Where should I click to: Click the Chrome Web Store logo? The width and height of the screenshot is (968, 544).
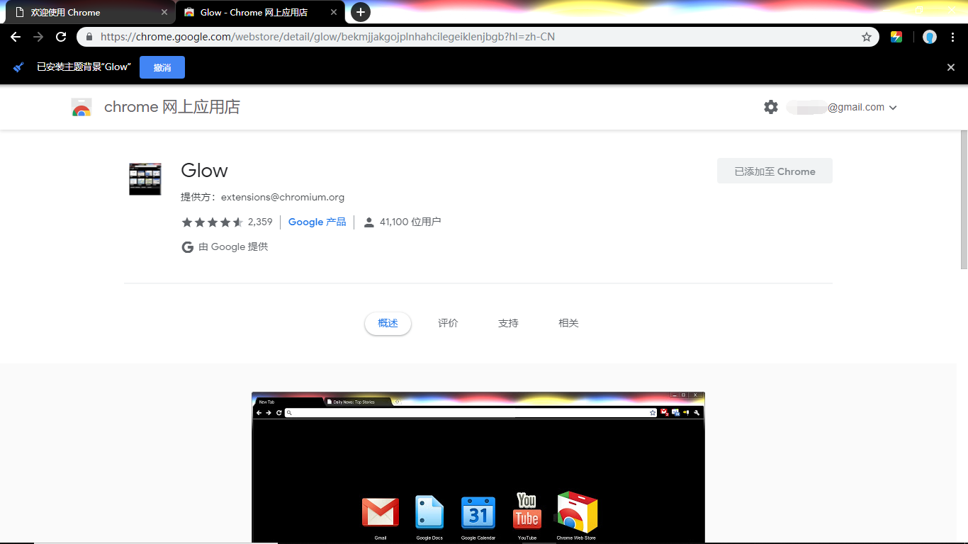pos(81,107)
